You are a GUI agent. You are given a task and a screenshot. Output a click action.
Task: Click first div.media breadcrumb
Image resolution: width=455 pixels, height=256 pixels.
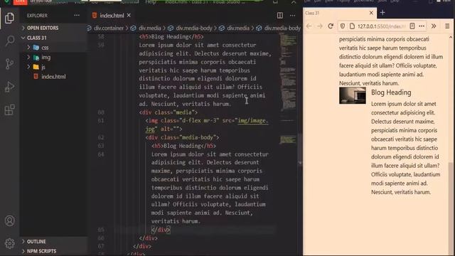pyautogui.click(x=149, y=28)
